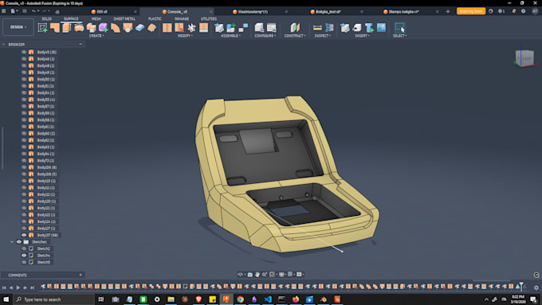Toggle visibility of Body73 (1)
The width and height of the screenshot is (542, 305).
click(24, 161)
